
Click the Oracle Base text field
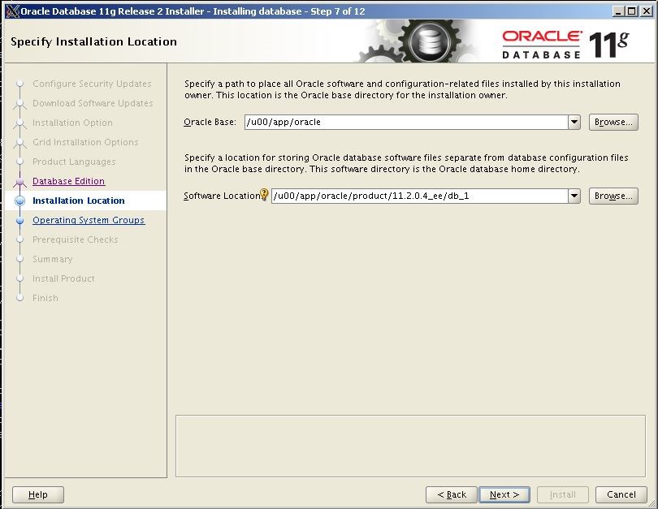[407, 122]
